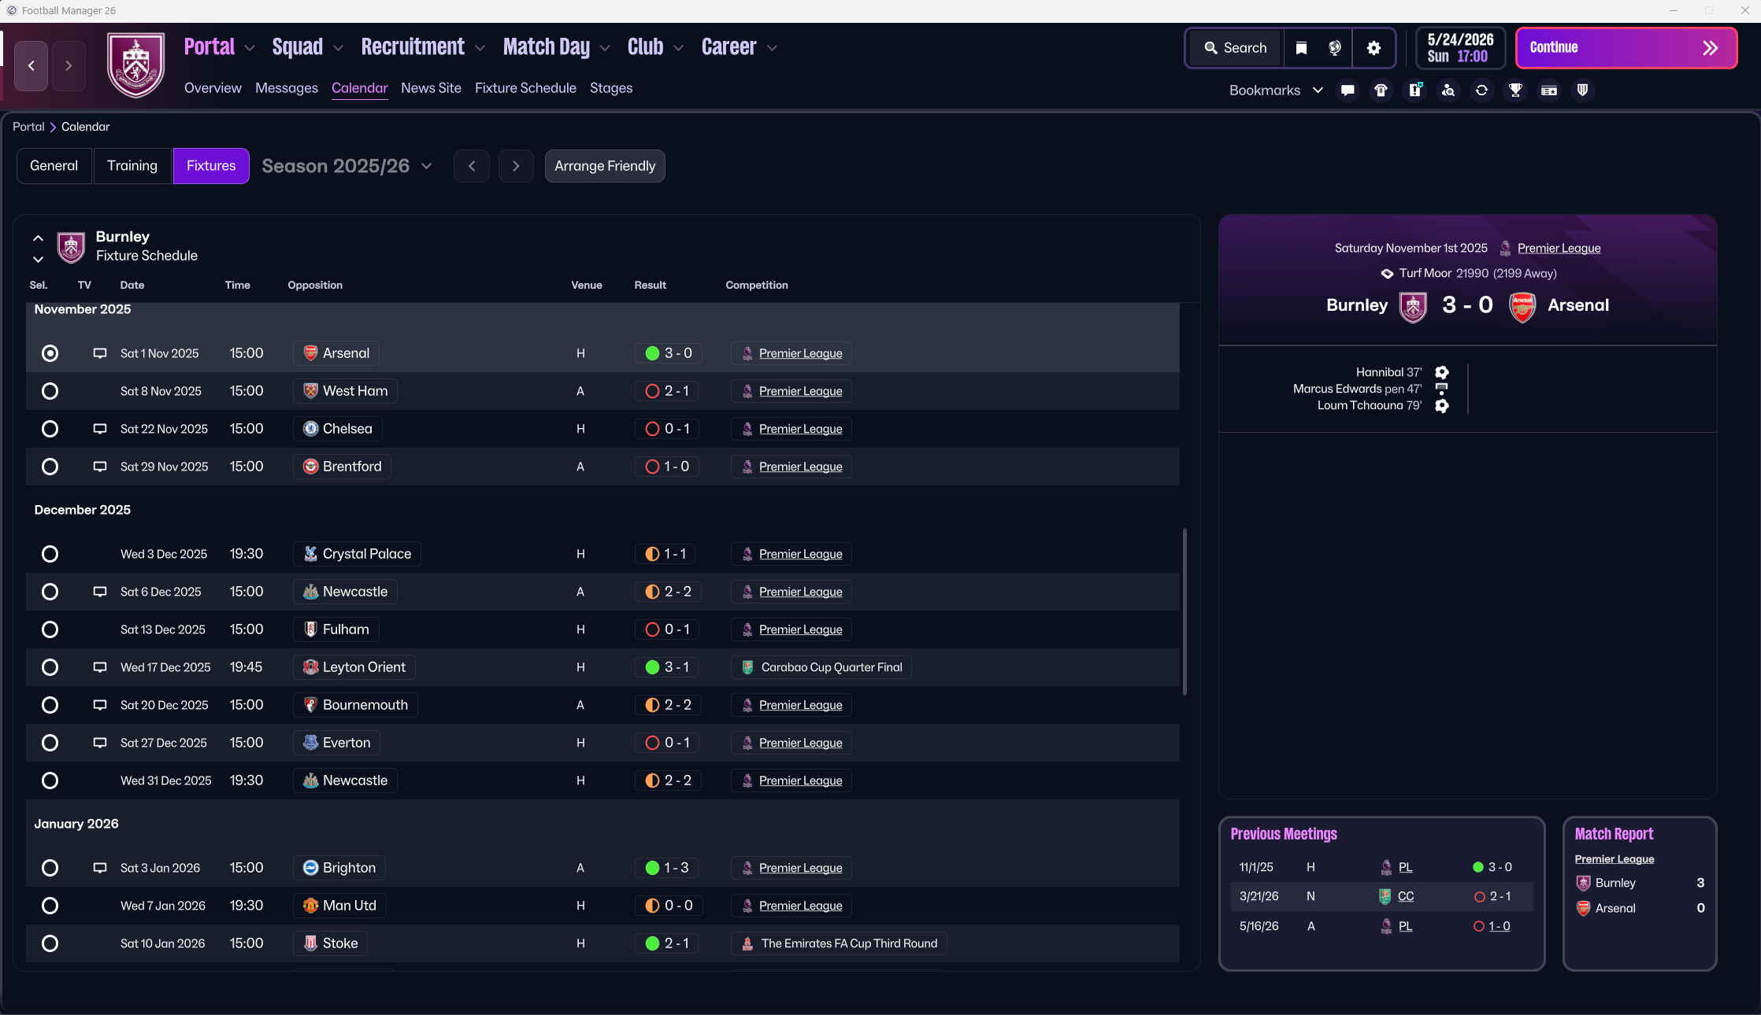This screenshot has width=1761, height=1015.
Task: Open the speech bubble messages bookmark icon
Action: coord(1348,90)
